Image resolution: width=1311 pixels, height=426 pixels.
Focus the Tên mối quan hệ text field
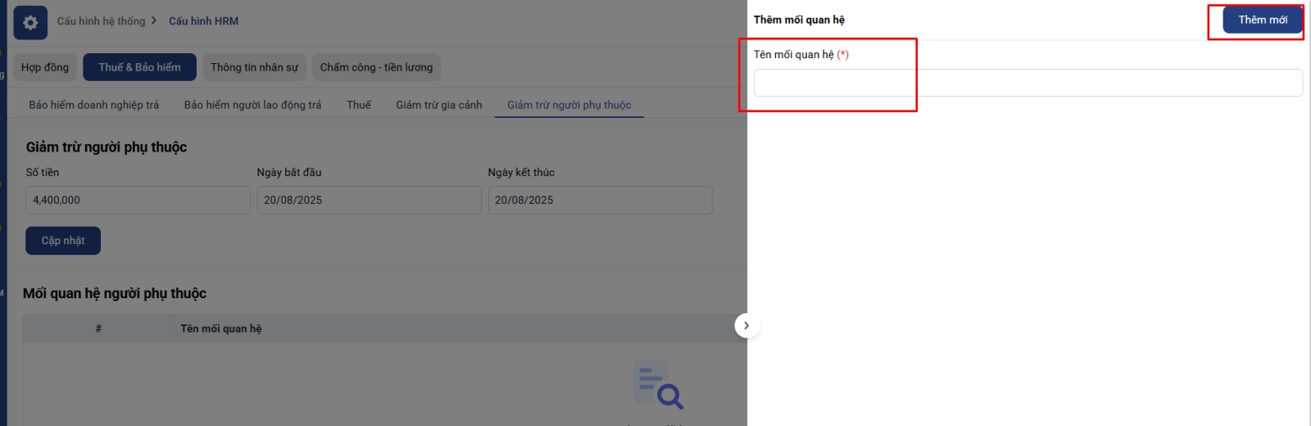pyautogui.click(x=1027, y=83)
